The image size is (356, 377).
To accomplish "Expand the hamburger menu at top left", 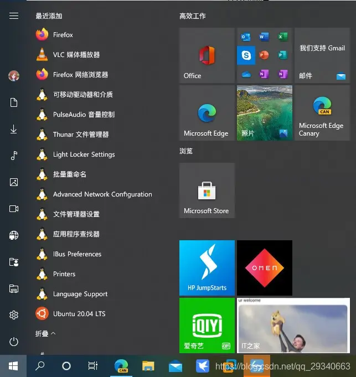I will pos(14,16).
